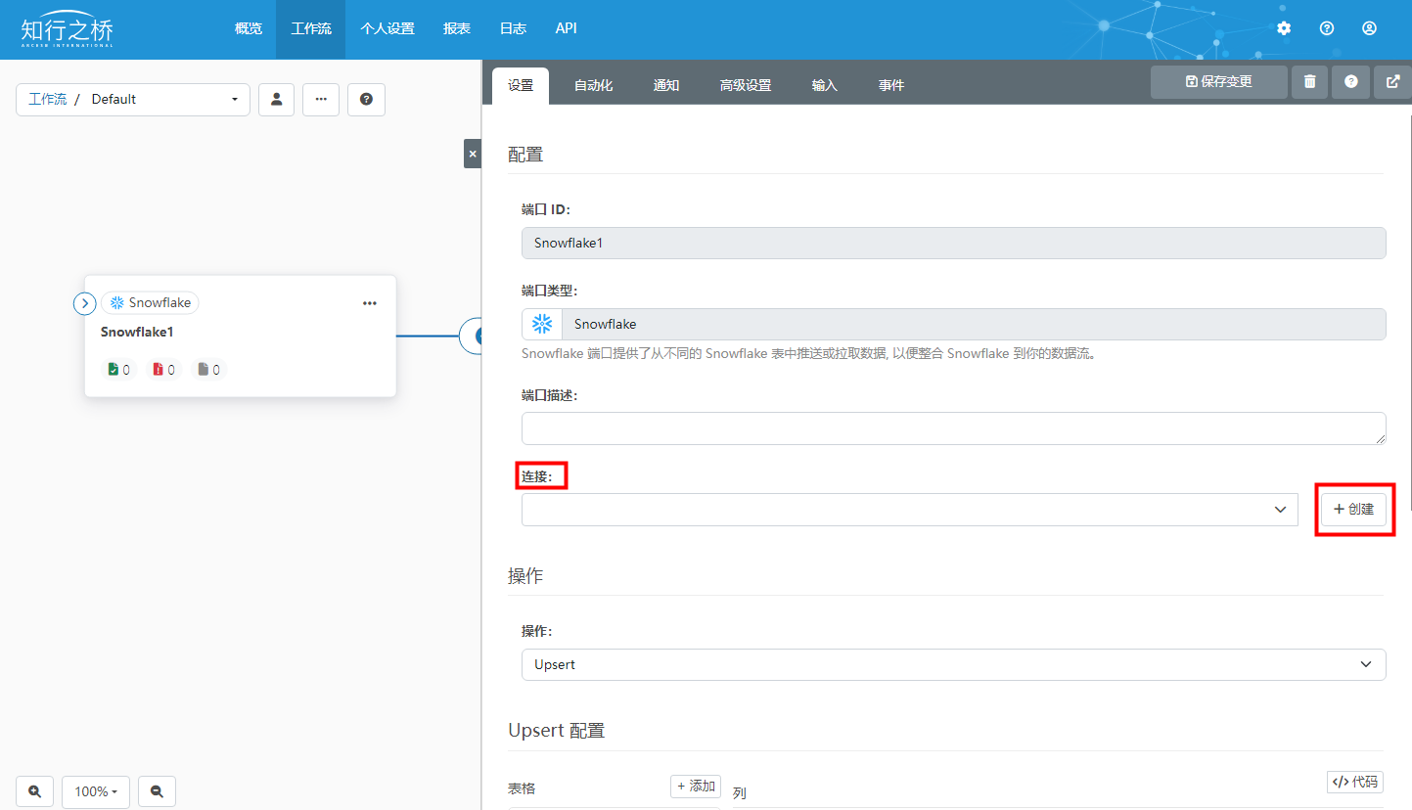The height and width of the screenshot is (810, 1412).
Task: Click the workspace user icon button
Action: click(276, 100)
